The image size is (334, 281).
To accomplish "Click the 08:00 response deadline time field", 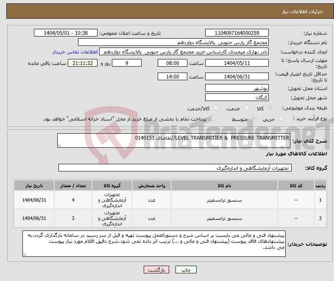I will [x=172, y=63].
